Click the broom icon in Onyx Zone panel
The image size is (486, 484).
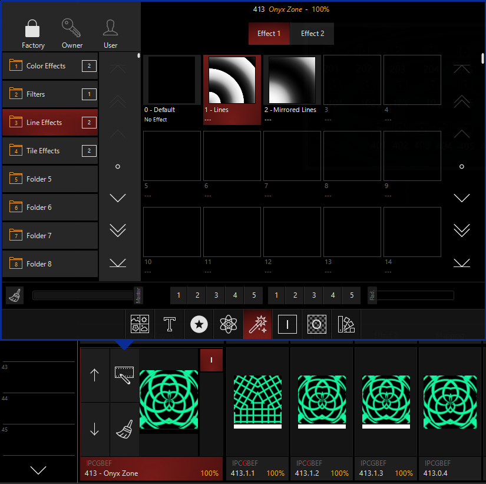tap(124, 429)
